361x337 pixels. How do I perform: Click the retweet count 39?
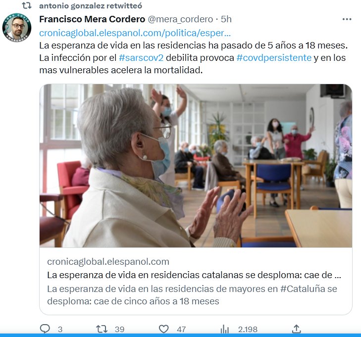point(119,330)
